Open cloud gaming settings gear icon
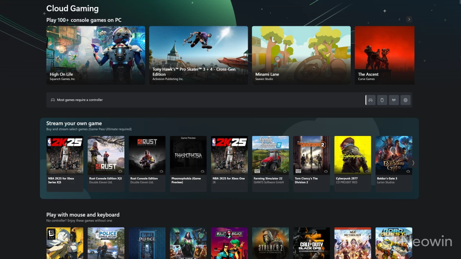 click(406, 100)
